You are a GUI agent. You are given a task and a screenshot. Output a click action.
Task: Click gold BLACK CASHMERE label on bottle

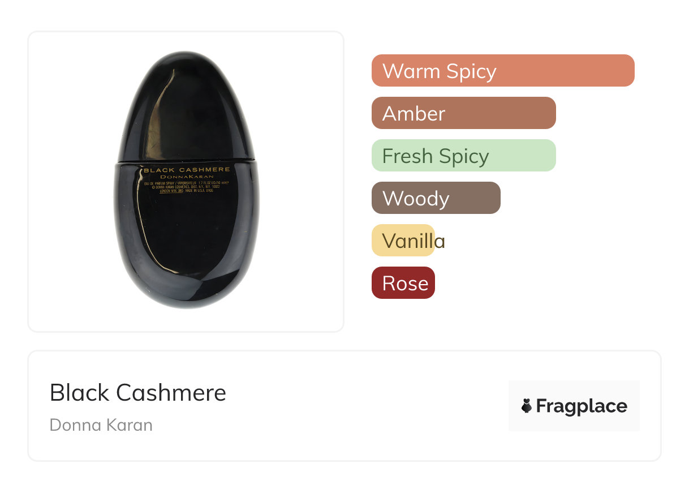(187, 169)
